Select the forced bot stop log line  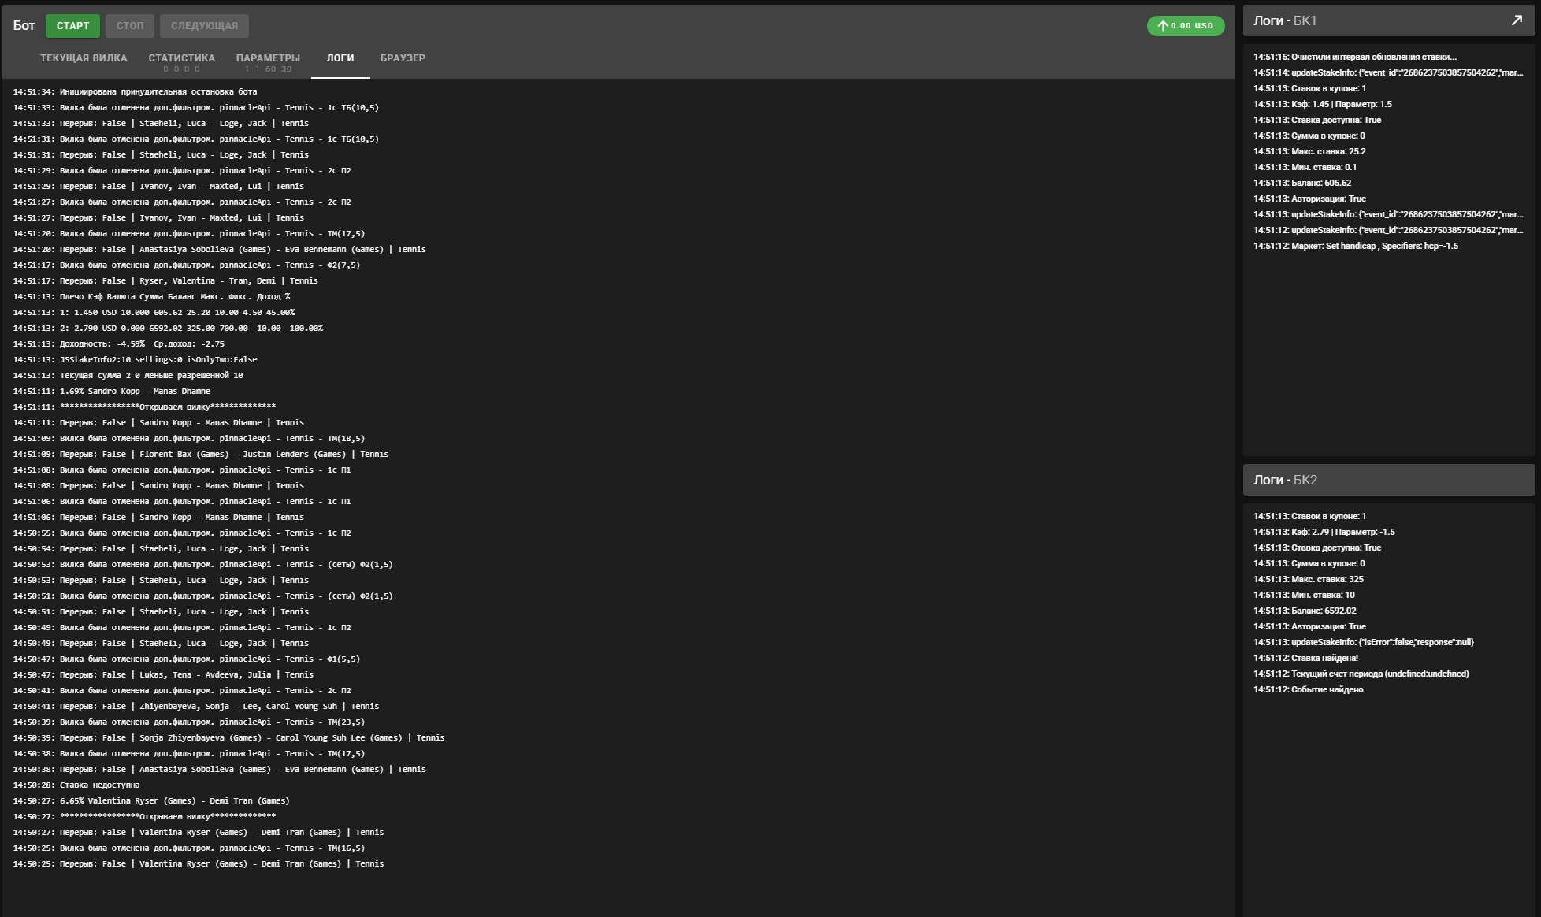tap(135, 91)
